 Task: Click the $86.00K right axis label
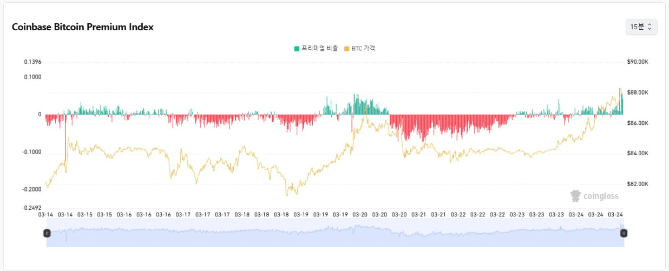[x=638, y=123]
